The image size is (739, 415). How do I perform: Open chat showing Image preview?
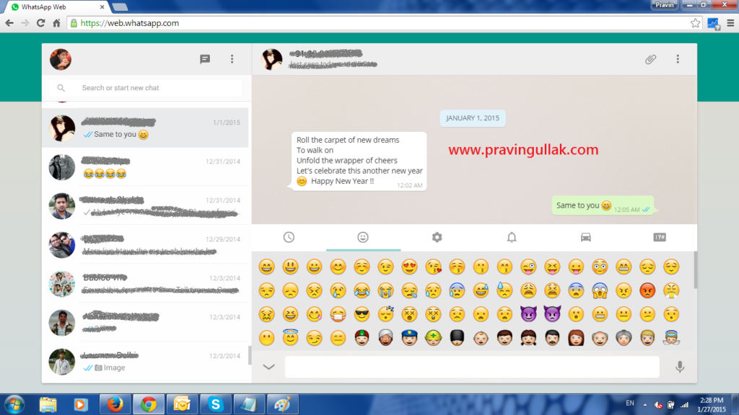coord(145,362)
